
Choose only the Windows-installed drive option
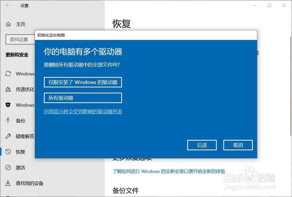pos(83,82)
